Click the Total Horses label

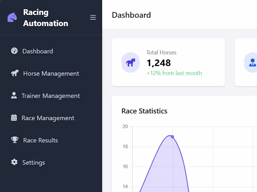[x=161, y=52]
